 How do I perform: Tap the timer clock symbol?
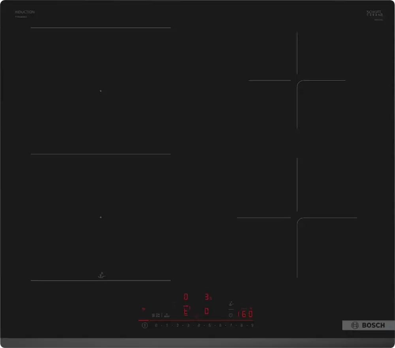[x=231, y=315]
